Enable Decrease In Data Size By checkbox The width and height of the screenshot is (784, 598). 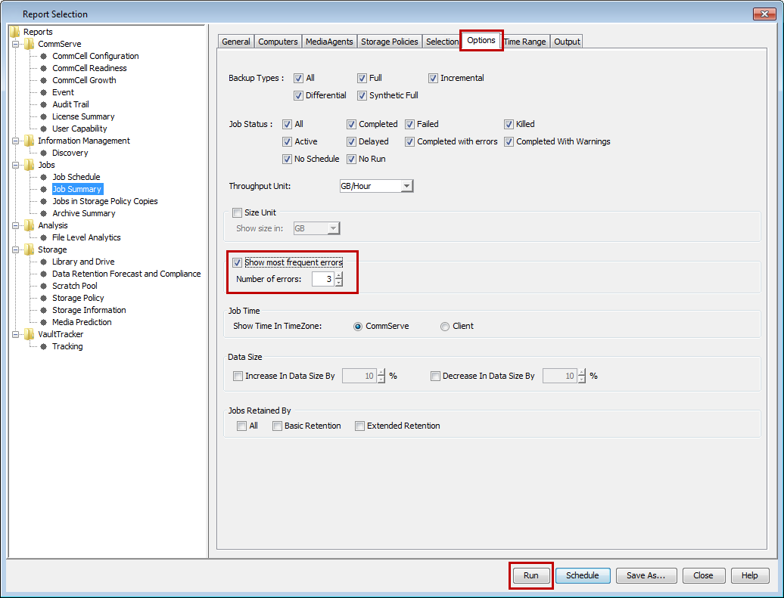pyautogui.click(x=435, y=376)
